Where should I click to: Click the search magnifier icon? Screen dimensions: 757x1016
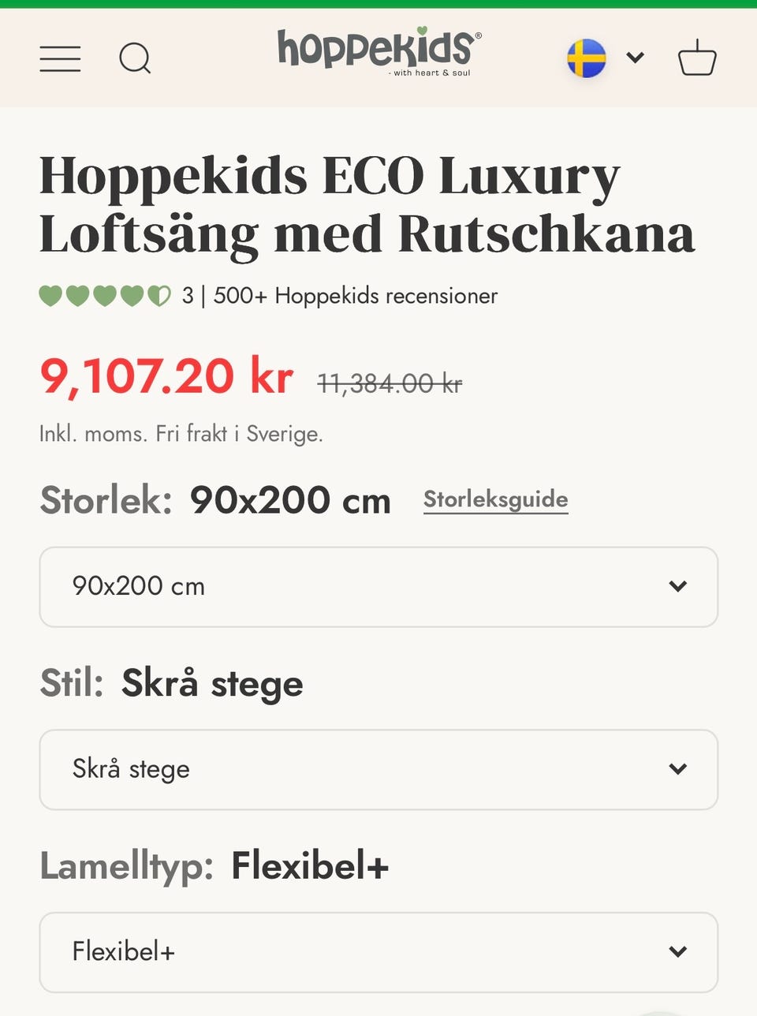click(135, 59)
